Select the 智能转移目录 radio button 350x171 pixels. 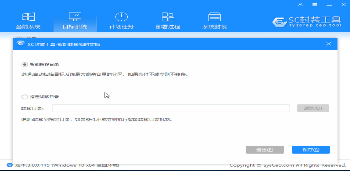click(25, 64)
